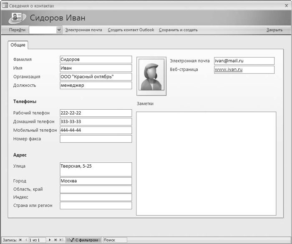Click 'Закрыть' to close the form
This screenshot has height=244, width=292.
274,30
